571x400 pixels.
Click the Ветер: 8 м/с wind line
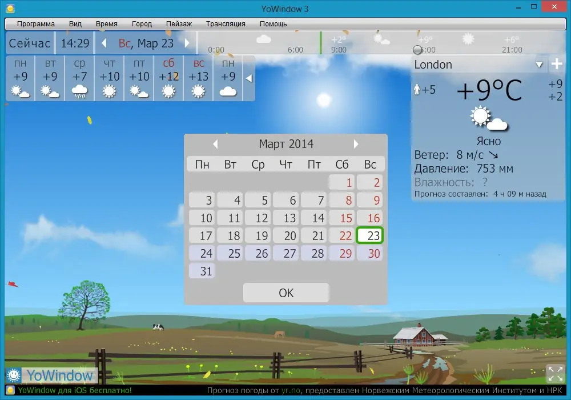pos(456,155)
